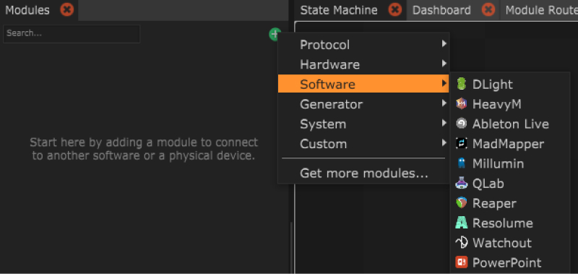Add the Watchout module by label

[x=502, y=243]
